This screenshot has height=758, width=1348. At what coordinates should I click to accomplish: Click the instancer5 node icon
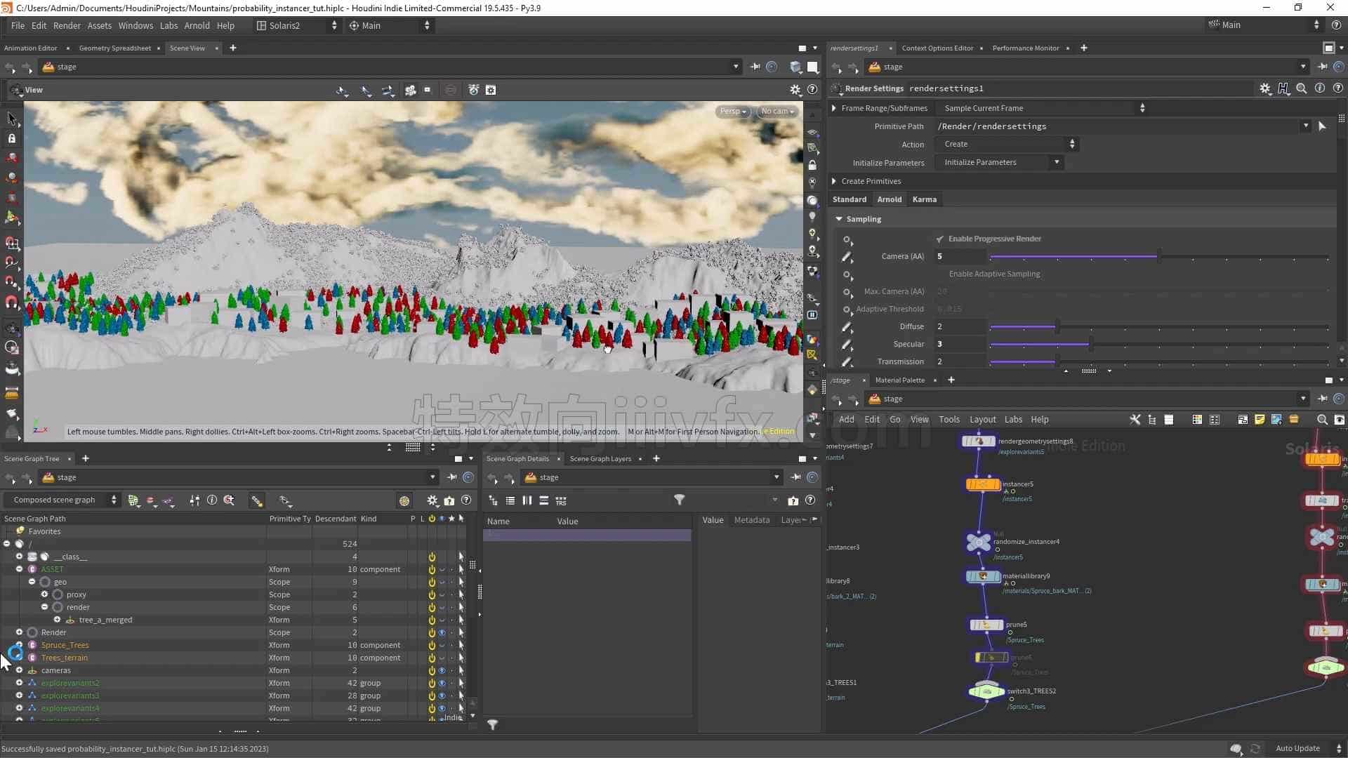pyautogui.click(x=983, y=484)
